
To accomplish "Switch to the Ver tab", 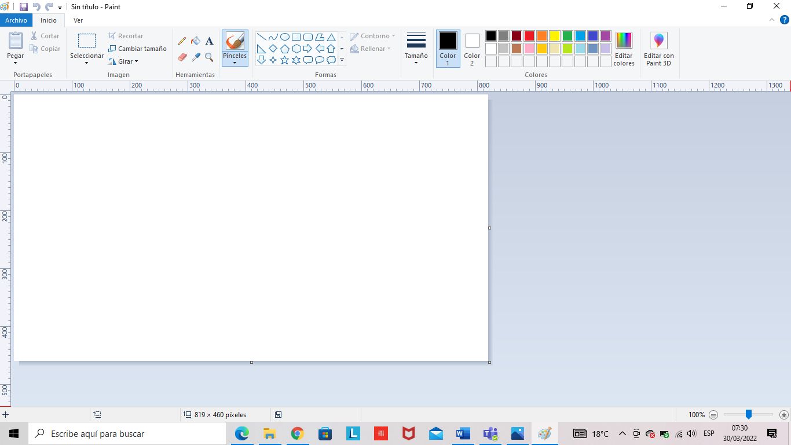I will [x=78, y=20].
